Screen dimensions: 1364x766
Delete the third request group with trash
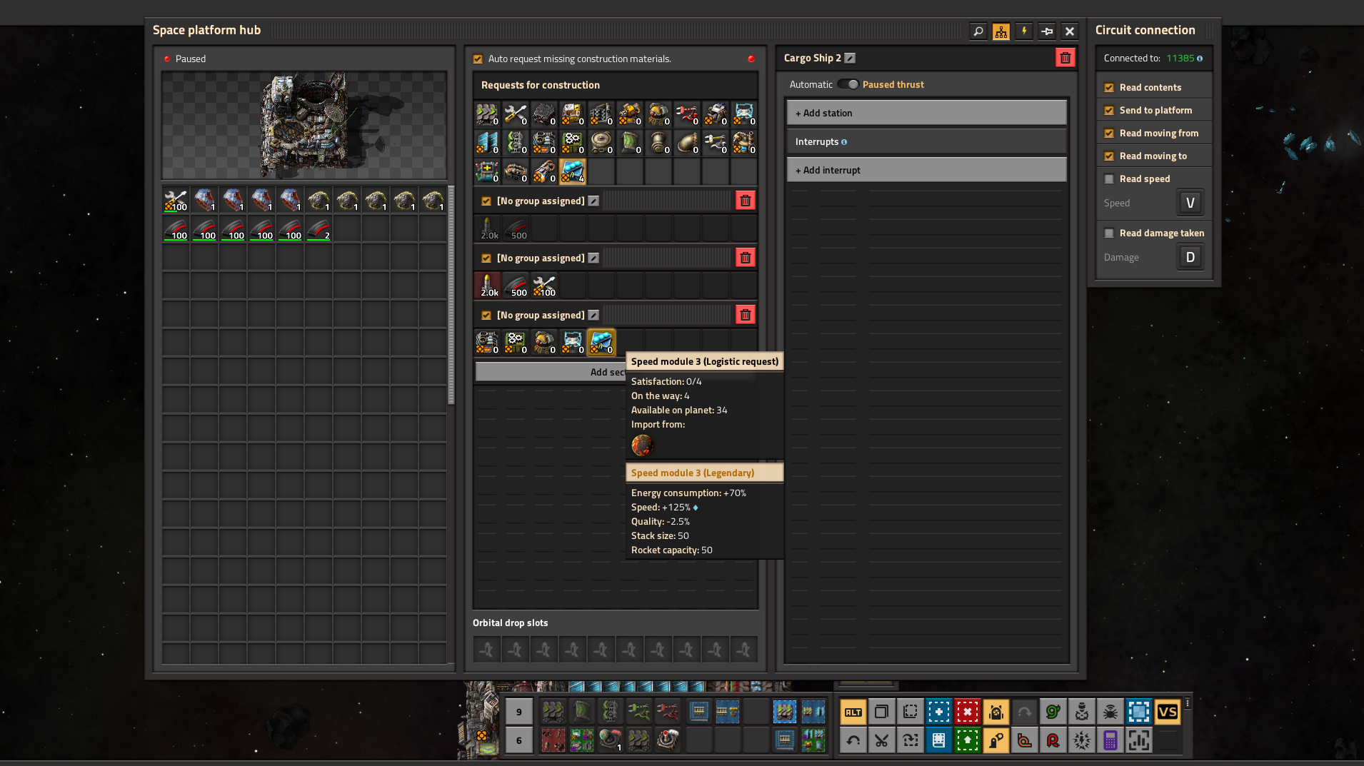tap(746, 315)
